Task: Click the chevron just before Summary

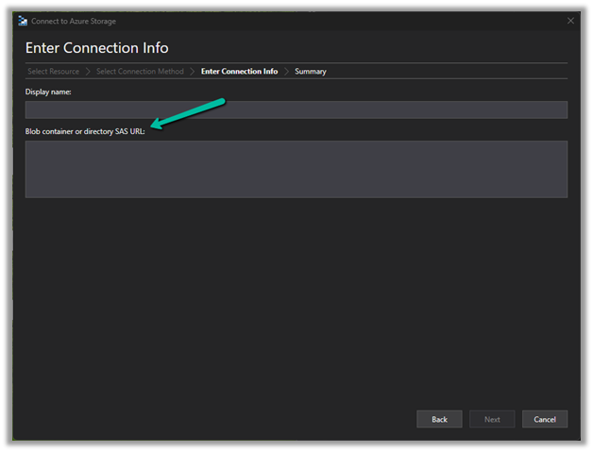Action: 286,72
